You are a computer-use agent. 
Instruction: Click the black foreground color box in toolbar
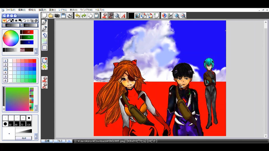131,16
